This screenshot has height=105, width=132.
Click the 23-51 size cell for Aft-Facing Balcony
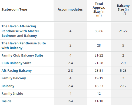tap(99, 71)
